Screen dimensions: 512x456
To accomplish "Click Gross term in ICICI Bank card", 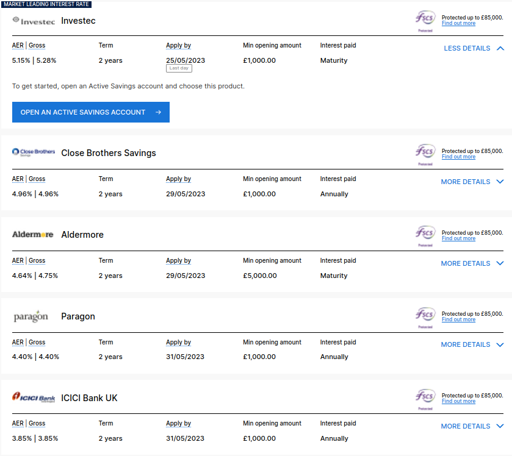I will tap(37, 423).
